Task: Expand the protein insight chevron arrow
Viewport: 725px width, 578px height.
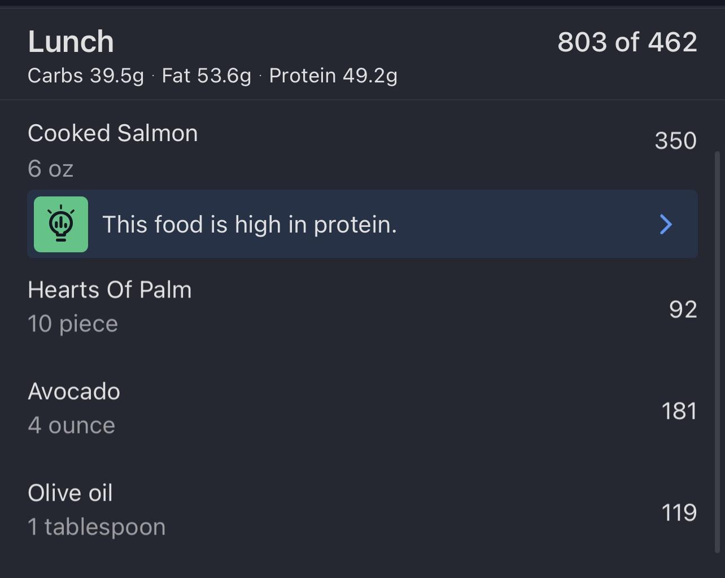Action: coord(666,224)
